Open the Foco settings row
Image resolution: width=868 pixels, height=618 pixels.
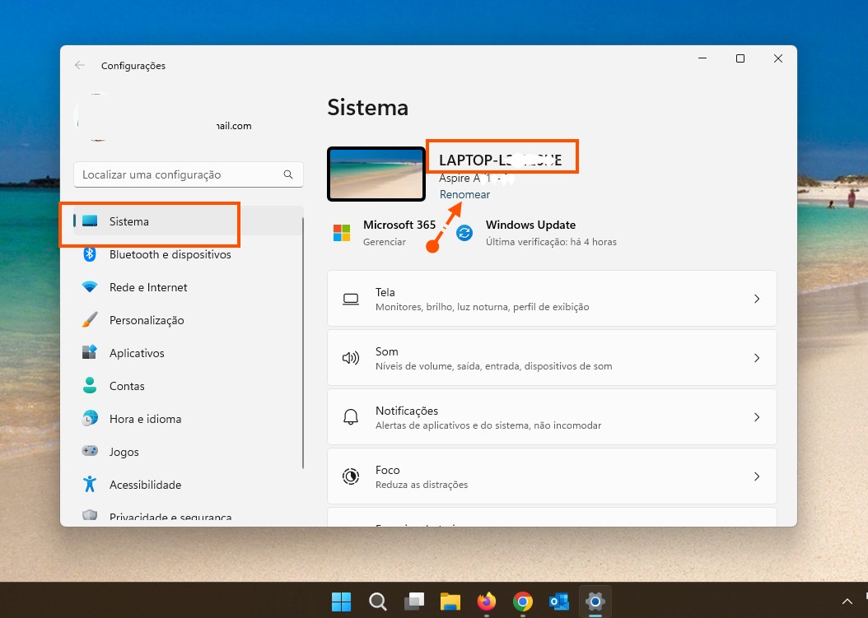[x=552, y=476]
